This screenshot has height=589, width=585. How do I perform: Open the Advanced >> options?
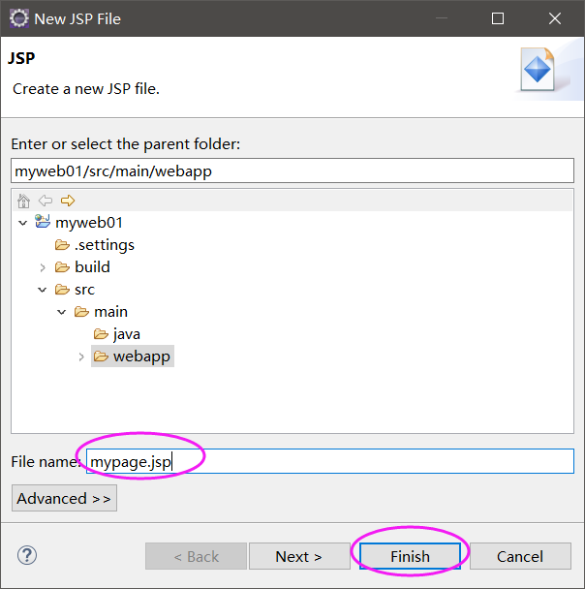[64, 498]
